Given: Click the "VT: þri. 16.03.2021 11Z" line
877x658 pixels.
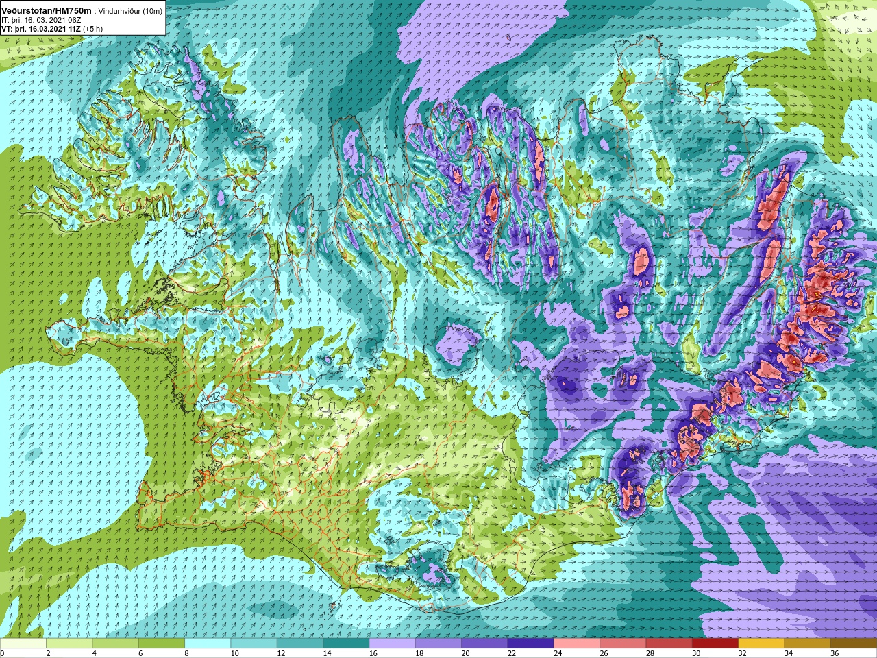Looking at the screenshot, I should [41, 29].
